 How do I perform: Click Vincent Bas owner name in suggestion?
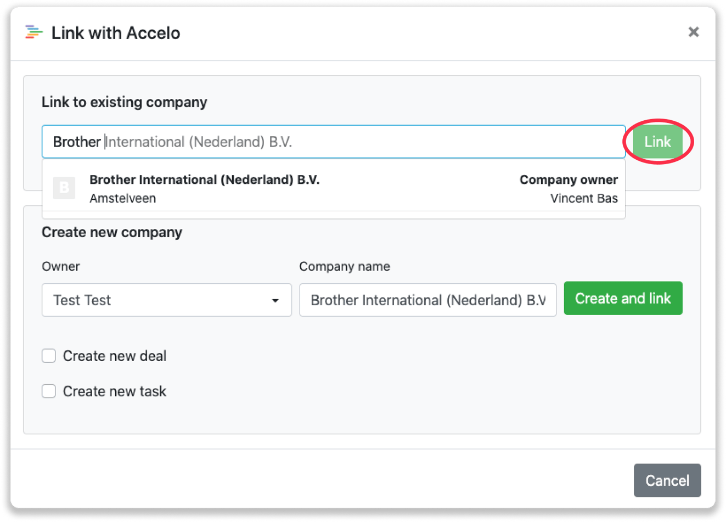584,198
